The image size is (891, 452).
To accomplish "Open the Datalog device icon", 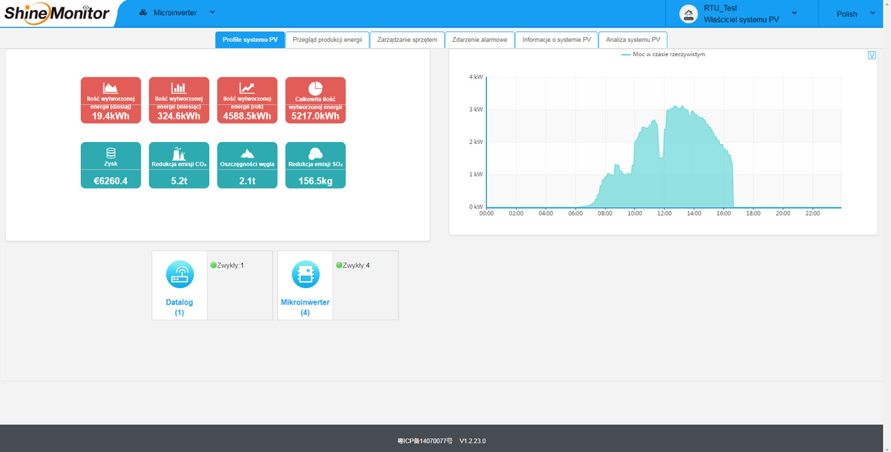I will click(x=180, y=274).
